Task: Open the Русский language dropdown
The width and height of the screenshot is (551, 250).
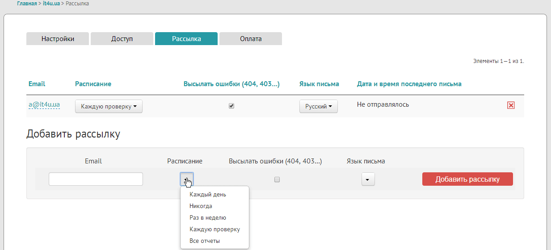Action: pyautogui.click(x=318, y=107)
